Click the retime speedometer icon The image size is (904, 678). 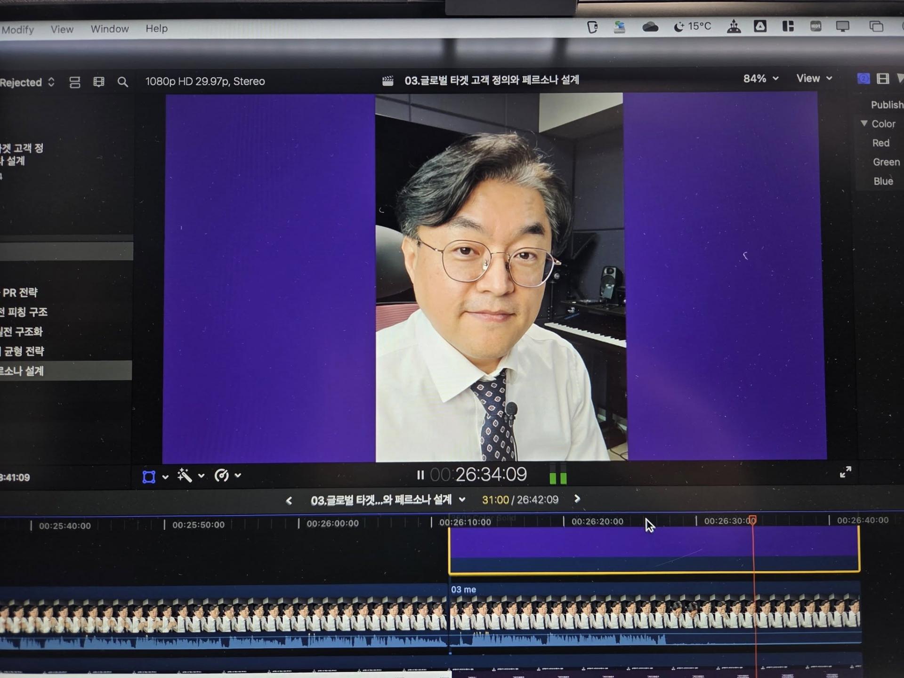point(221,476)
